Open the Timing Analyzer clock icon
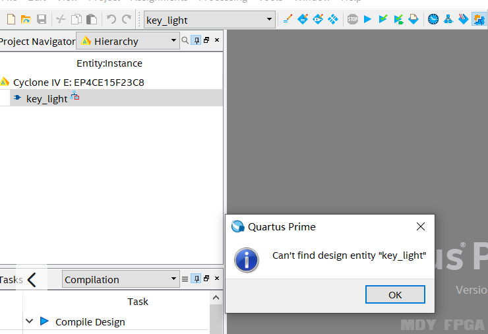488x334 pixels. click(x=433, y=20)
